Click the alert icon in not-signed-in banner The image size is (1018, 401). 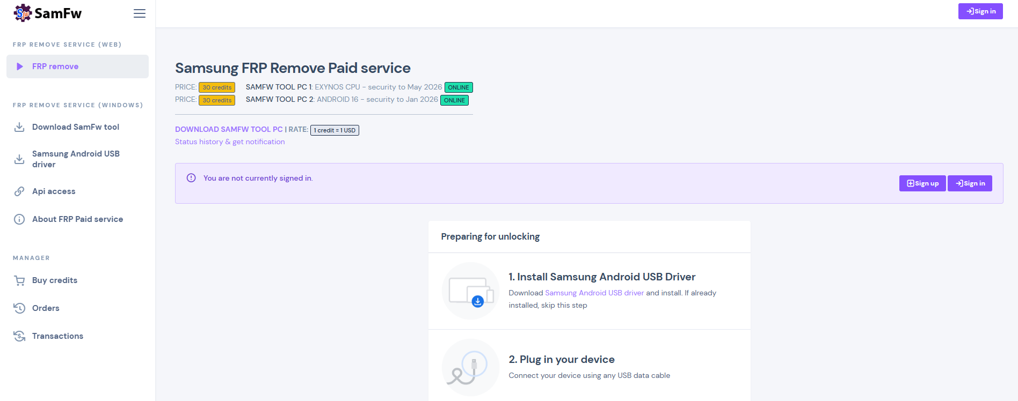(191, 178)
